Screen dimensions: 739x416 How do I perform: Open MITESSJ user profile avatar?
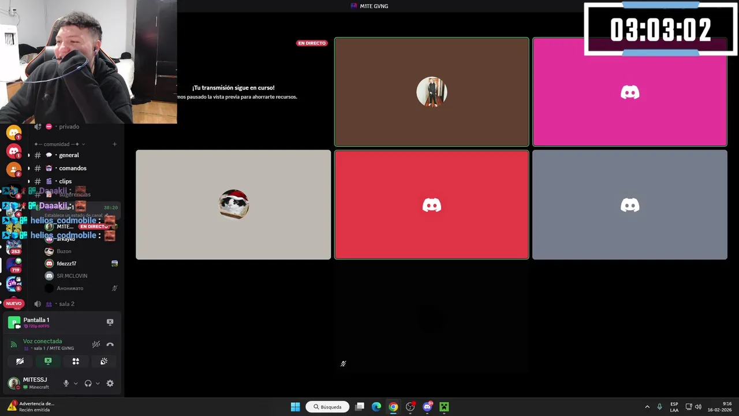[x=13, y=383]
